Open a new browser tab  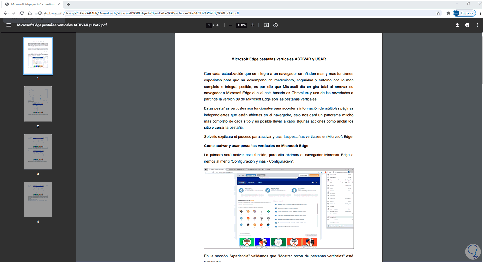(x=68, y=4)
